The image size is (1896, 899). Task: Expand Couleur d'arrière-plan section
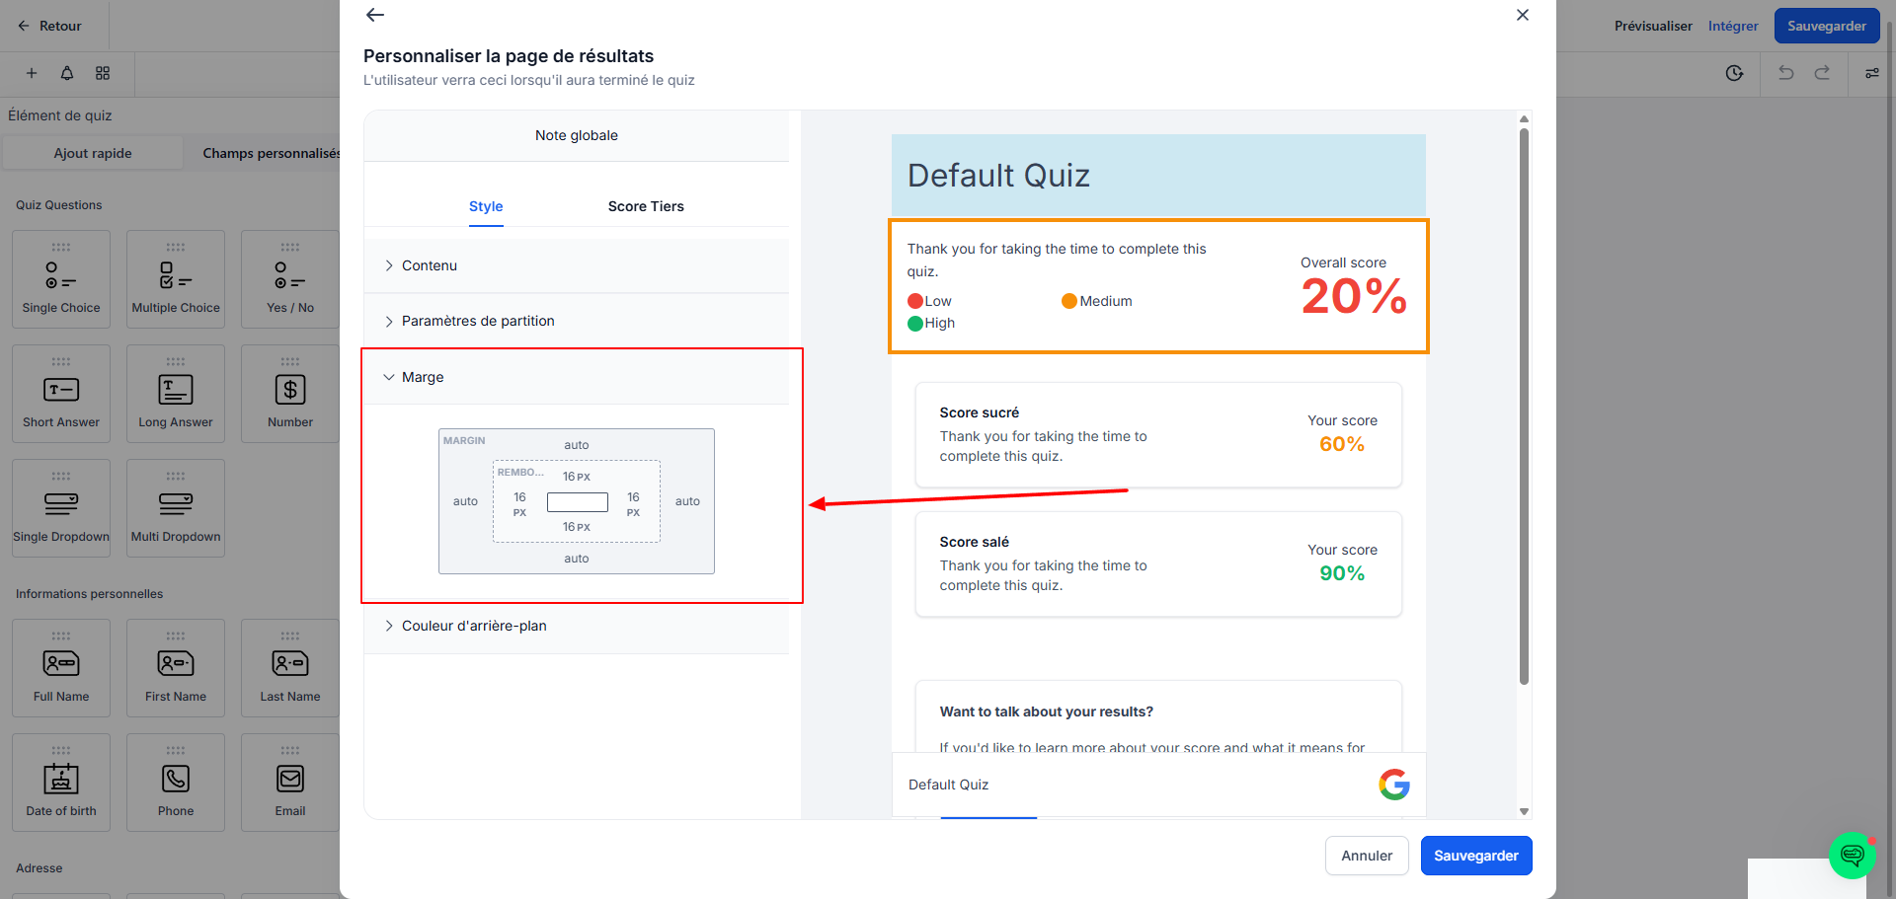point(577,626)
